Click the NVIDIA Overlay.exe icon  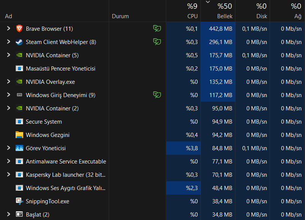tap(19, 82)
